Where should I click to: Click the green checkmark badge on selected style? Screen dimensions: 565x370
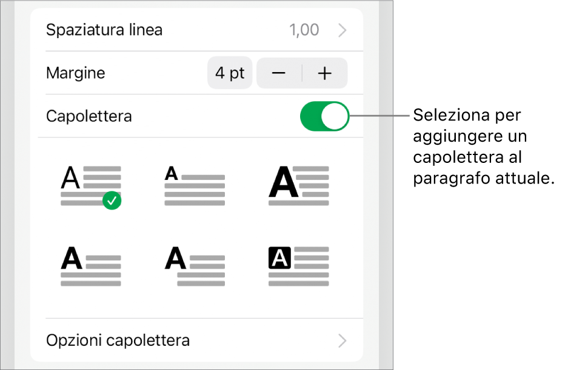pos(112,200)
